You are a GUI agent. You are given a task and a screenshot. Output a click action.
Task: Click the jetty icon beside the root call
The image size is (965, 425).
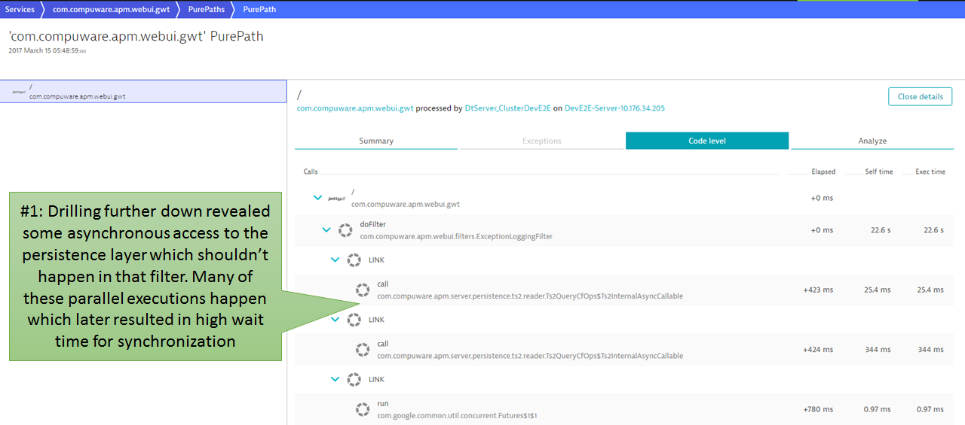337,199
